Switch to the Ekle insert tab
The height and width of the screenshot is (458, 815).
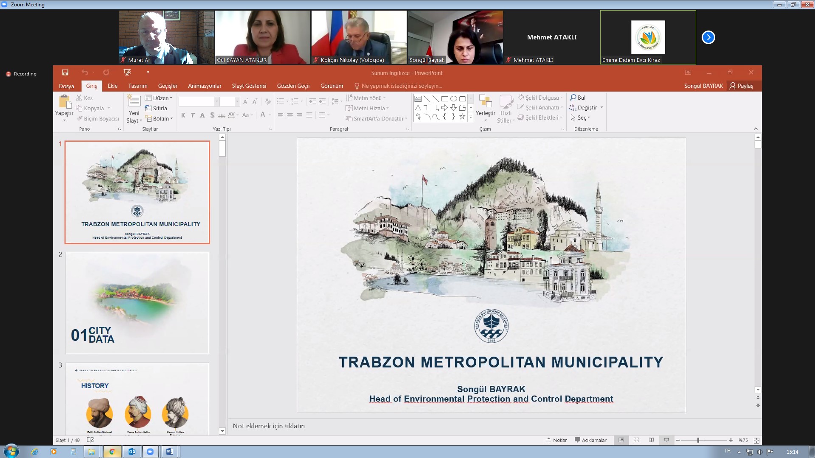point(112,86)
